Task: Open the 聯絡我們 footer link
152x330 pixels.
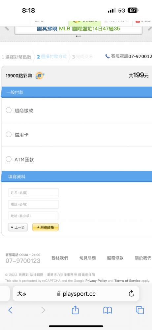Action: (x=60, y=258)
